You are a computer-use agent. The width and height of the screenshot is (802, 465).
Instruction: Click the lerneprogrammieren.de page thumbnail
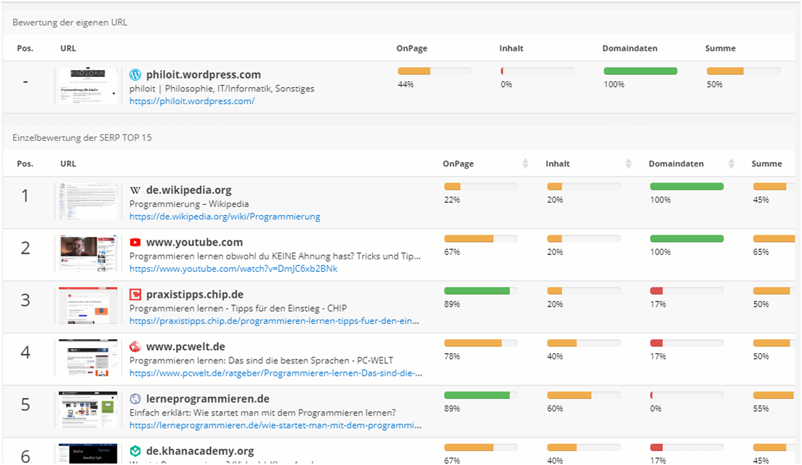point(88,411)
